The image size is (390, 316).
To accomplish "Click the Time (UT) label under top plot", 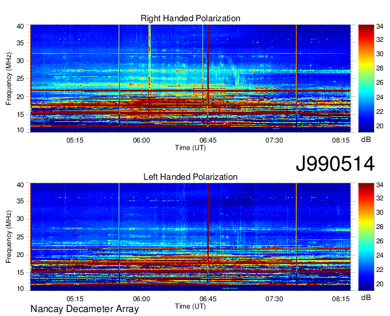I will (x=190, y=148).
